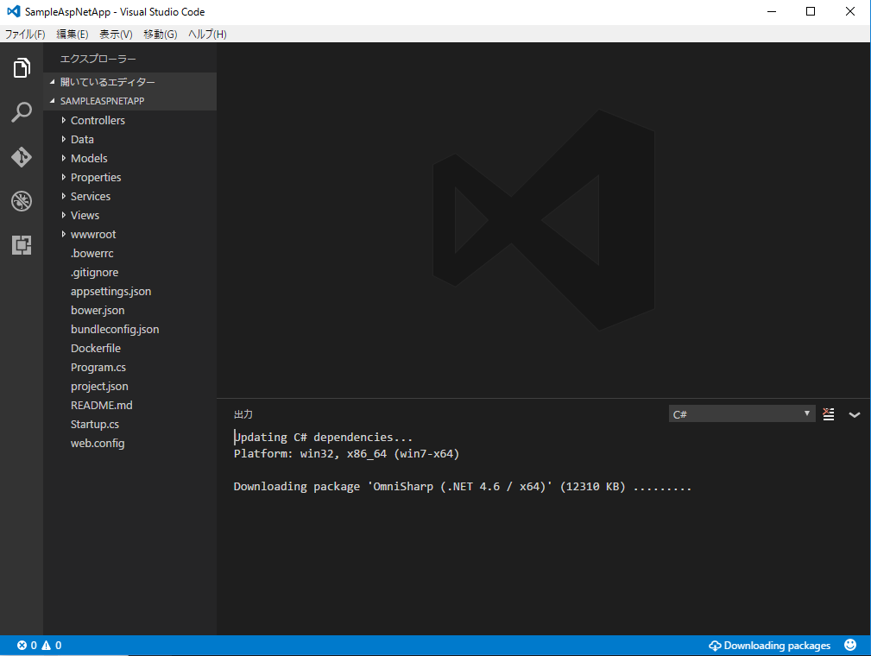Open the Dockerfile
This screenshot has width=871, height=656.
[x=96, y=348]
